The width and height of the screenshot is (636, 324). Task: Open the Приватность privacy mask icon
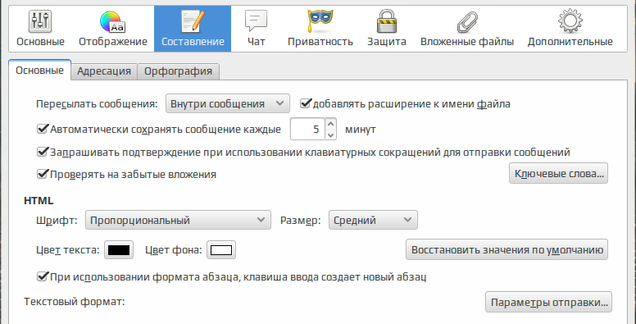pyautogui.click(x=320, y=21)
